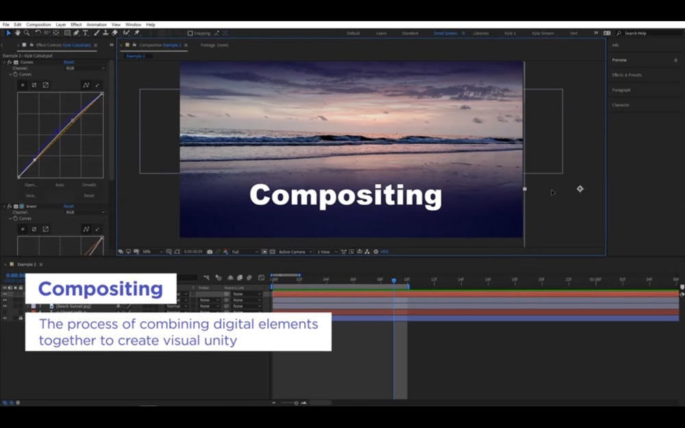Click the bezier curve mode icon in Curves
This screenshot has height=428, width=685.
tap(86, 85)
